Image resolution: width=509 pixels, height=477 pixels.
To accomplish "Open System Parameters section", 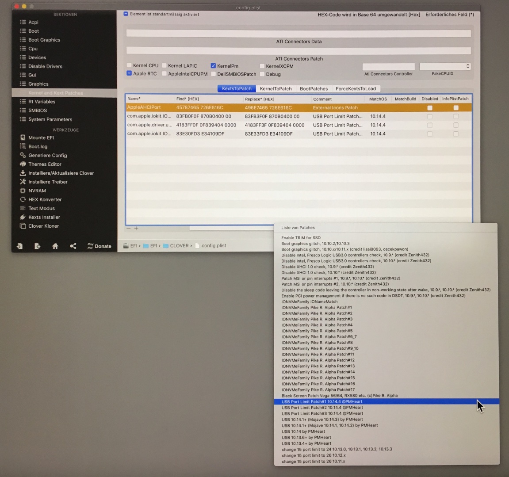I will [x=50, y=119].
